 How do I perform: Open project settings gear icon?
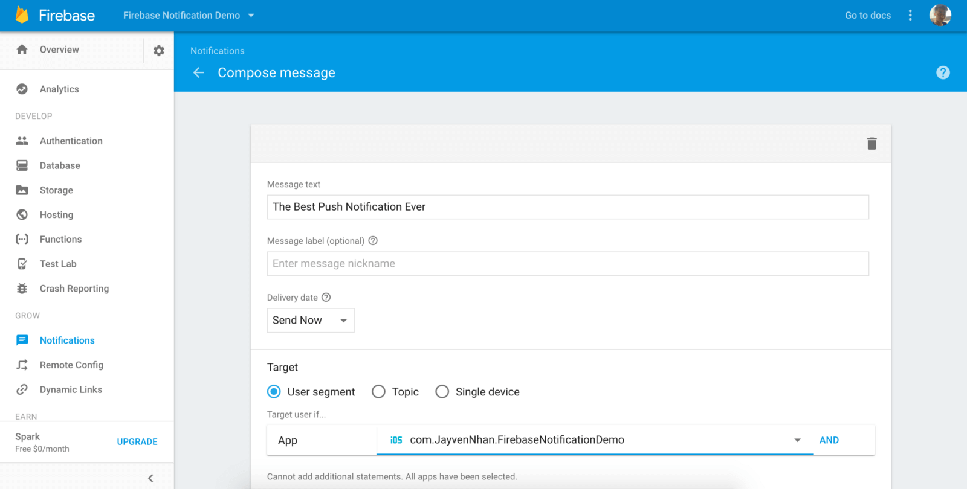[159, 51]
